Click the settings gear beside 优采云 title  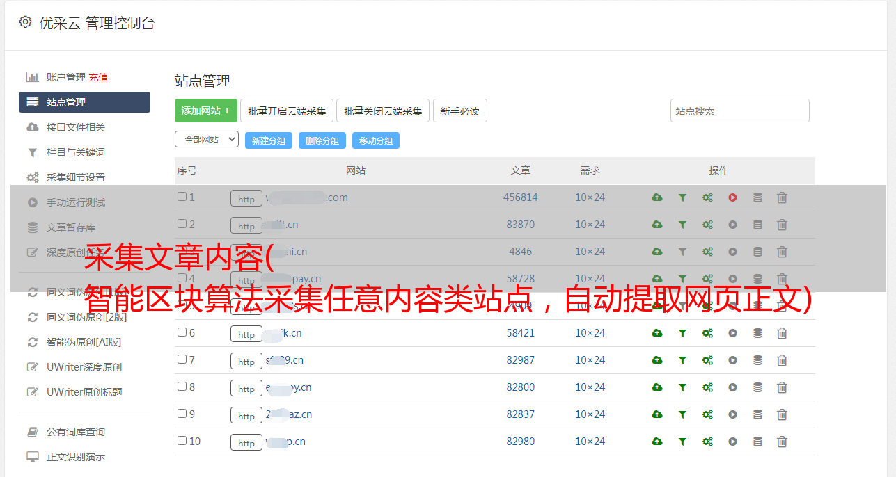click(26, 22)
